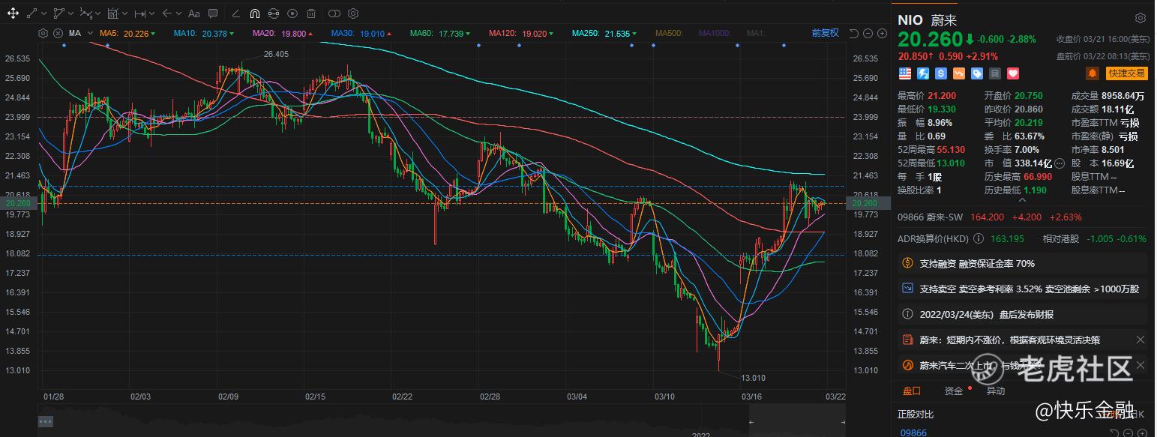Image resolution: width=1157 pixels, height=437 pixels.
Task: Switch to the 异动 tab
Action: click(995, 391)
